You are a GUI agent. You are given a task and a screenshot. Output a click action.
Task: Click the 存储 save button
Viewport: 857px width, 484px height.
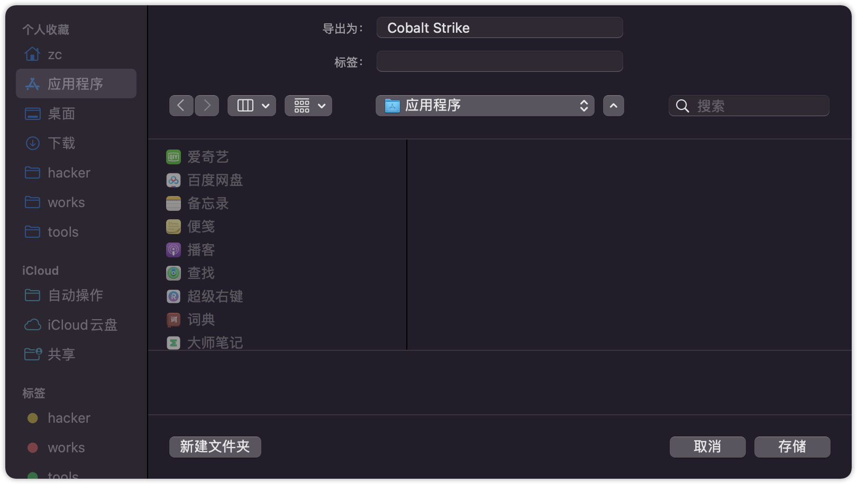[792, 446]
